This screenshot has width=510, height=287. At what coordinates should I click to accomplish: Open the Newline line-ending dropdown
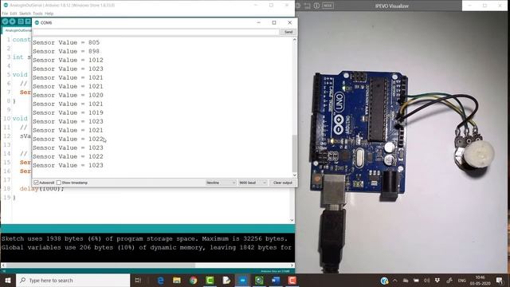[x=221, y=183]
